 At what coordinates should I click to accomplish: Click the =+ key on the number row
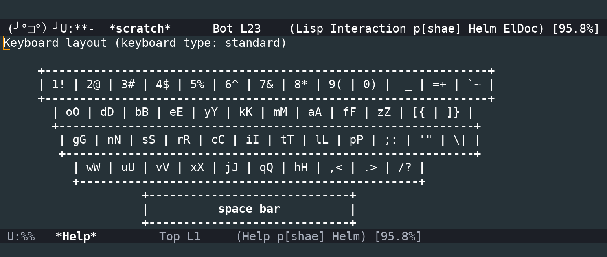tap(439, 84)
